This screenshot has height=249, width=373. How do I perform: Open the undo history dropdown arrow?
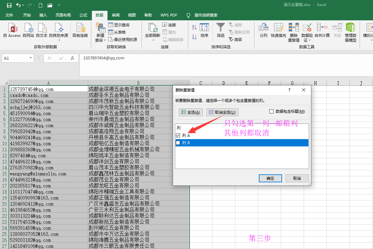click(23, 5)
